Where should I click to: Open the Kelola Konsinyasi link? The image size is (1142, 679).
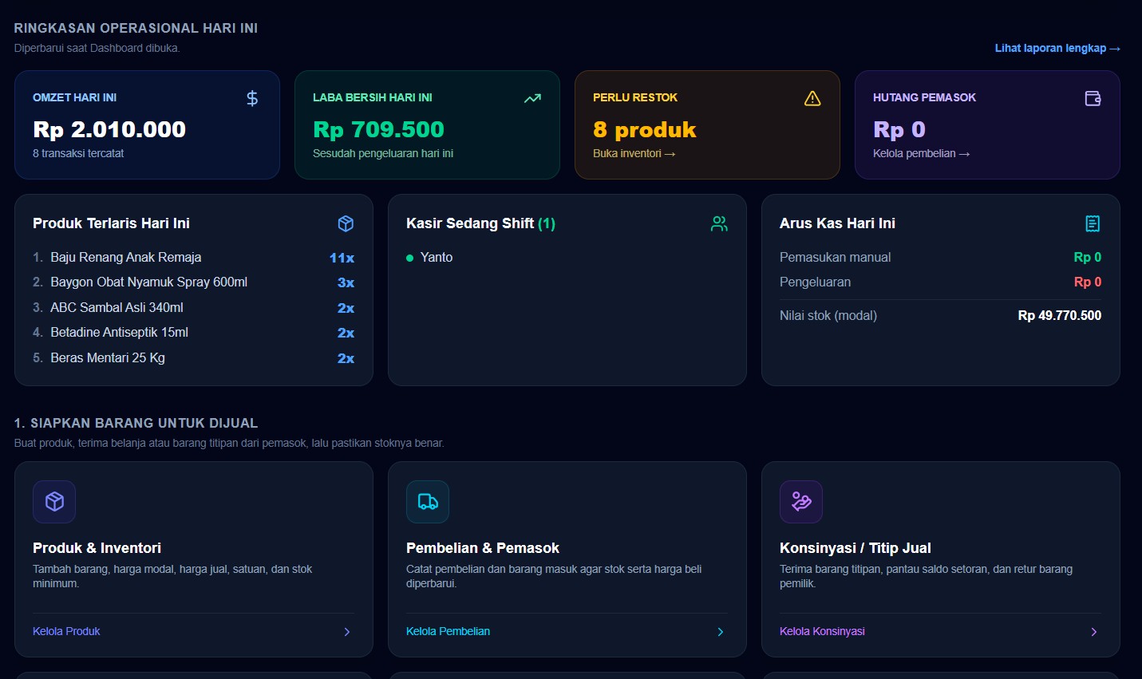coord(822,631)
